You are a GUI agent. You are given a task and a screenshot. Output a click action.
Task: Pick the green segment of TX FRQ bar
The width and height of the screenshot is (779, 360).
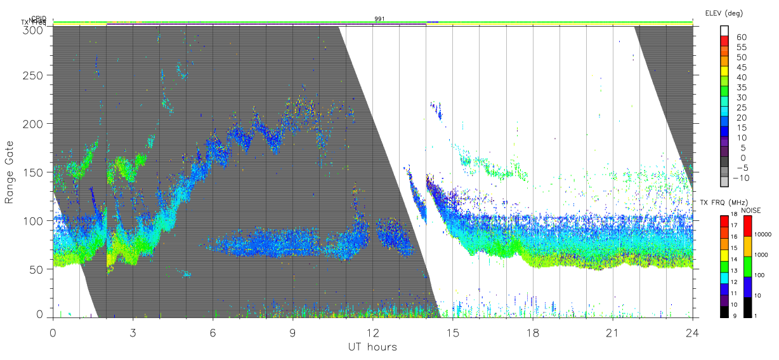[724, 266]
